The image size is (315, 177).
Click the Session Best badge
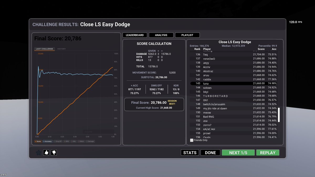click(x=172, y=102)
